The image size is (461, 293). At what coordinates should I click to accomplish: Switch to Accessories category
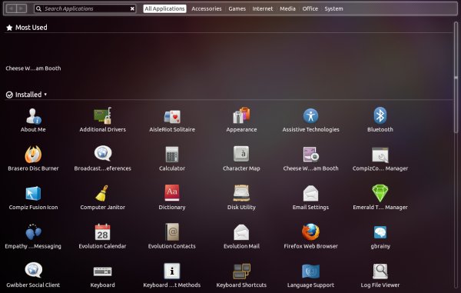(207, 8)
